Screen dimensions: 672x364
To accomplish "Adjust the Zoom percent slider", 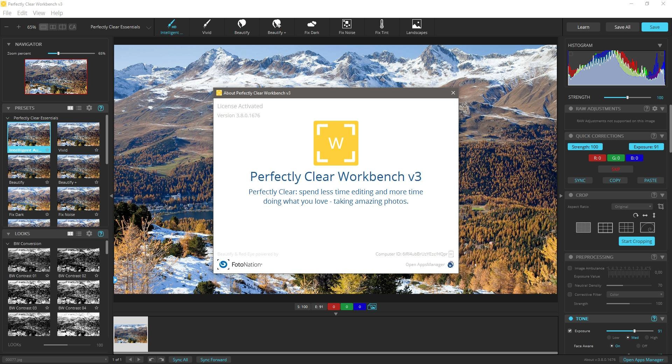I will point(71,53).
